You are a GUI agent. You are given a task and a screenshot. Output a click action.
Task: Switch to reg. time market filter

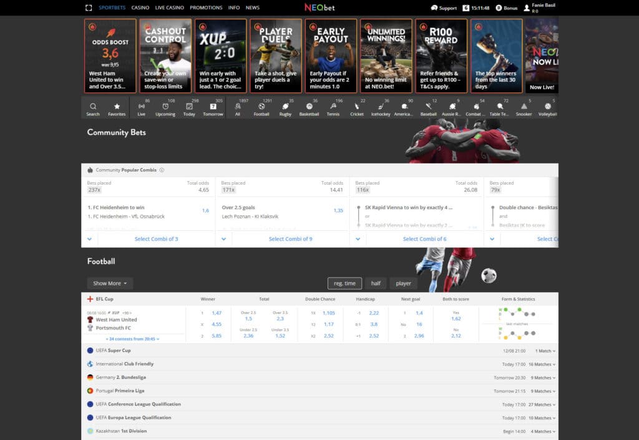click(x=344, y=283)
